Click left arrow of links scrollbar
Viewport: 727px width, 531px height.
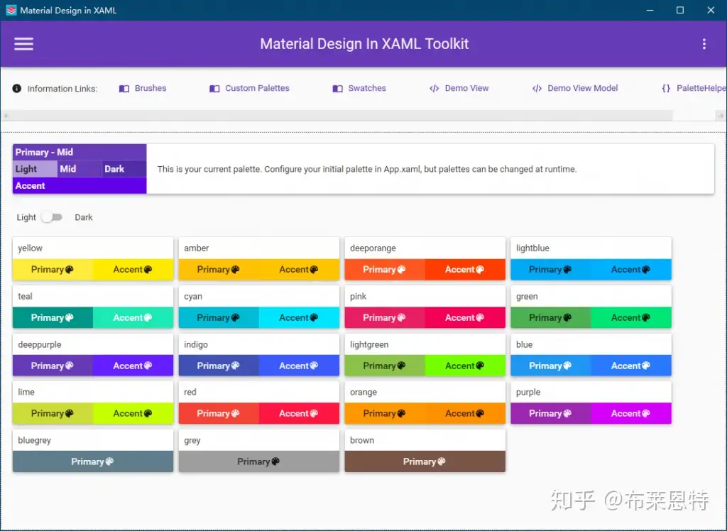pos(6,116)
